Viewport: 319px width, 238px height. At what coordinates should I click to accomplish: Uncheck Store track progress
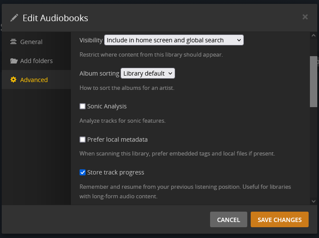[x=83, y=172]
